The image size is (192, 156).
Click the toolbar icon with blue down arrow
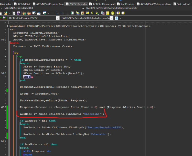39,13
